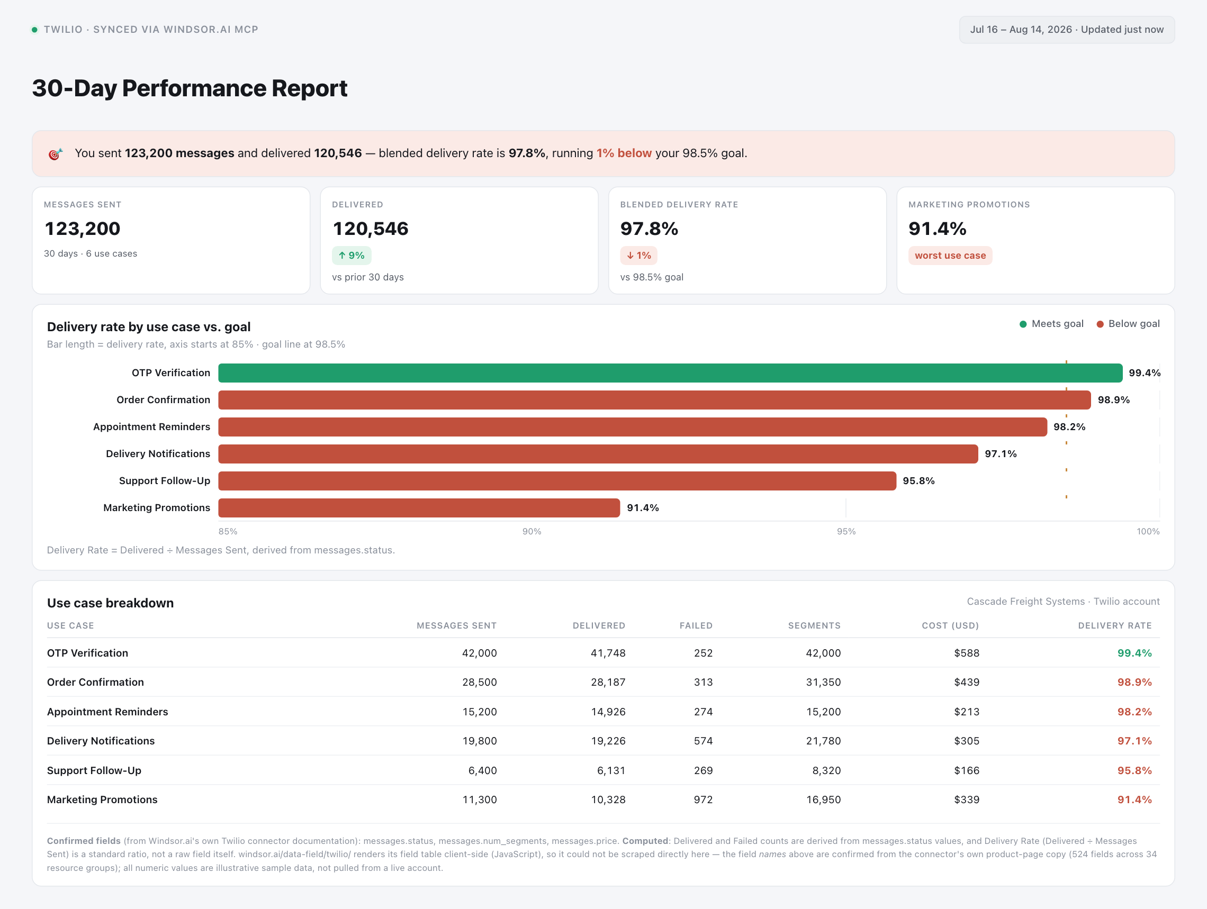This screenshot has height=909, width=1207.
Task: Select the Delivery Notifications table row name
Action: point(101,741)
